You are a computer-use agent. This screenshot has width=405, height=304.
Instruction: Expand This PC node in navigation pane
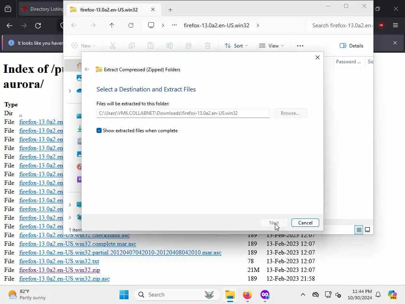click(70, 205)
